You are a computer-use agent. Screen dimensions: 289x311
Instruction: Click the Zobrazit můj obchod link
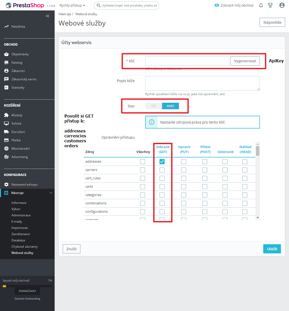tap(237, 5)
